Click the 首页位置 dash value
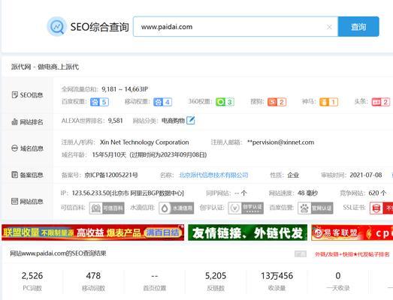The height and width of the screenshot is (300, 393). 154,276
